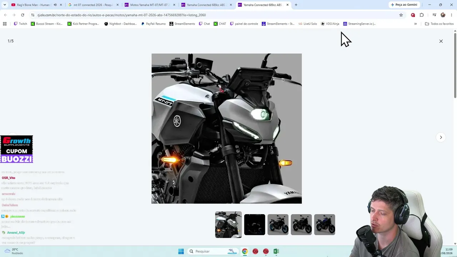Viewport: 457px width, 257px height.
Task: Open the second red taskbar app icon
Action: (266, 251)
